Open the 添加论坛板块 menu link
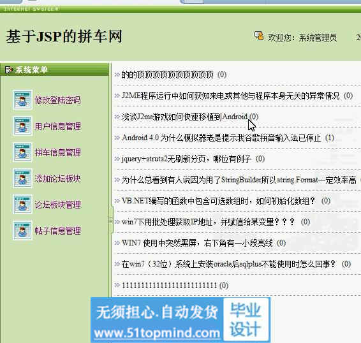Image resolution: width=361 pixels, height=343 pixels. 58,179
